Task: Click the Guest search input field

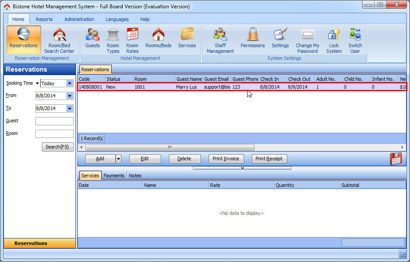Action: pyautogui.click(x=55, y=121)
